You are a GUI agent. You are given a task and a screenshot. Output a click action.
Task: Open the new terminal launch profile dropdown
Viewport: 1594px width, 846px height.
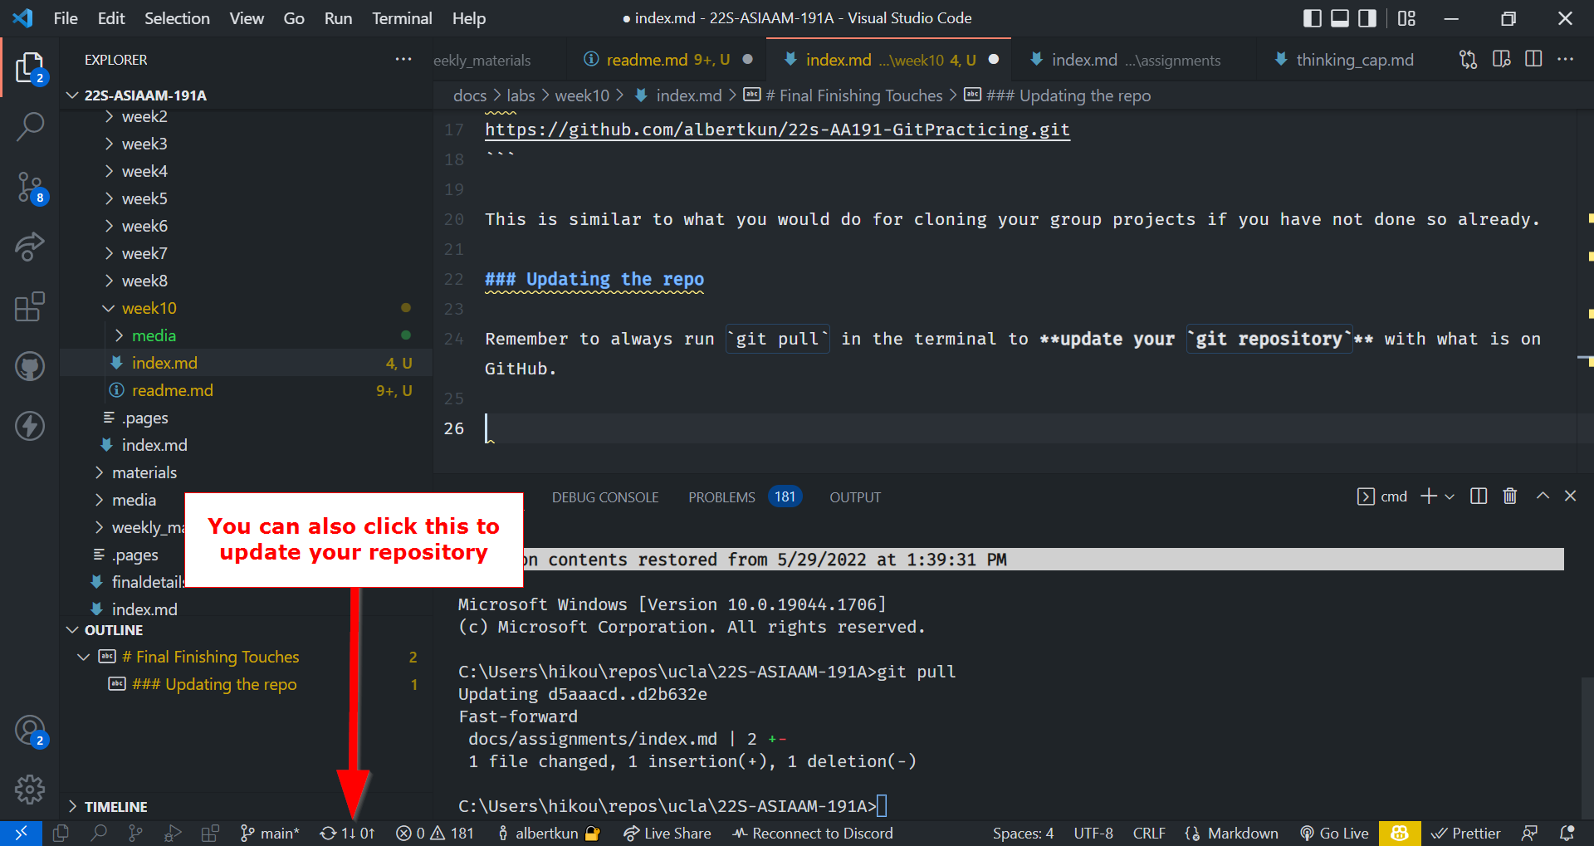(x=1450, y=496)
